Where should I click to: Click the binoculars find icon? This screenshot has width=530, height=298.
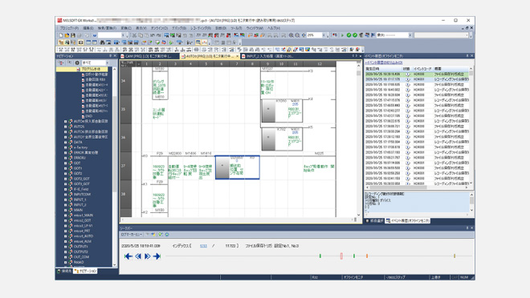tap(102, 42)
